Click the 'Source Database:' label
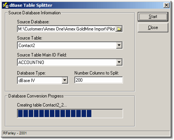The height and width of the screenshot is (140, 174). point(33,22)
